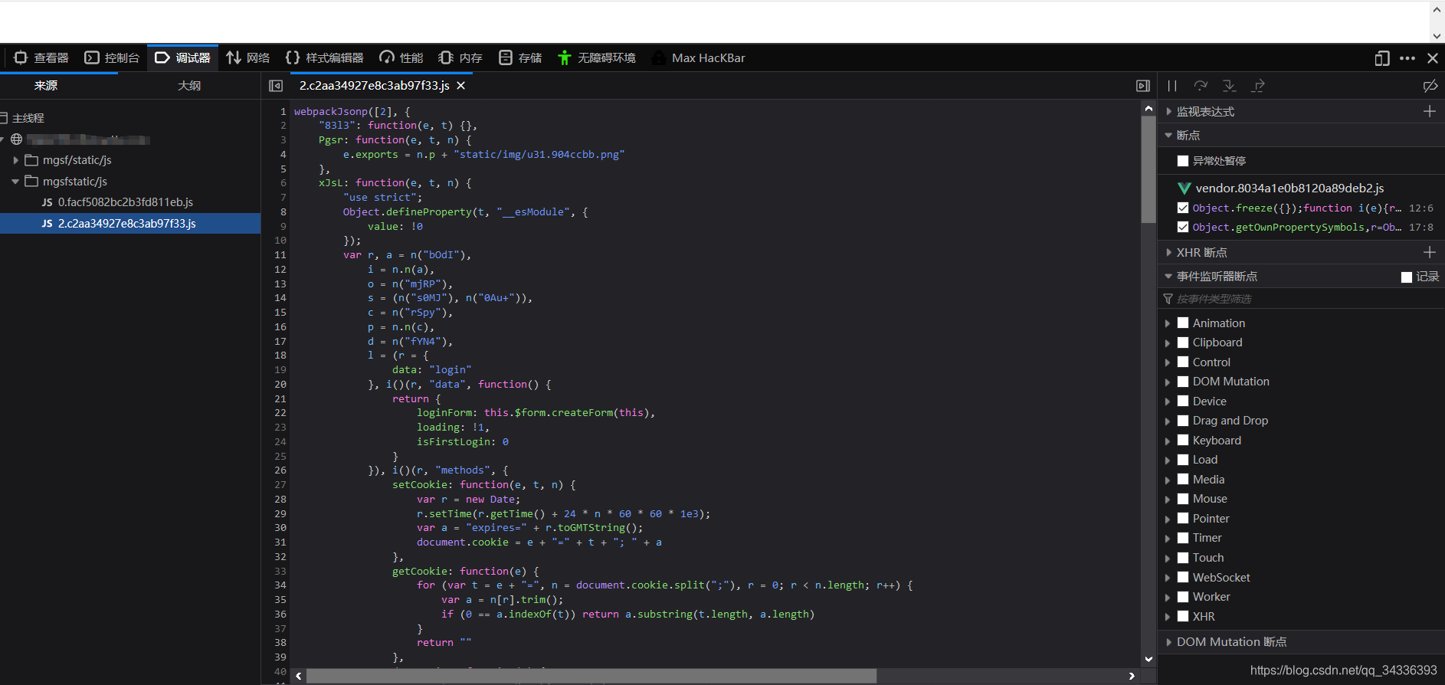Close the 2.c2aa34927e8c3ab97f33.js editor tab
Image resolution: width=1445 pixels, height=685 pixels.
pyautogui.click(x=460, y=86)
